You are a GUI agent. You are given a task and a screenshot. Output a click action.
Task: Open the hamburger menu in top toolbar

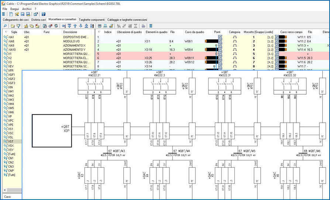3,14
